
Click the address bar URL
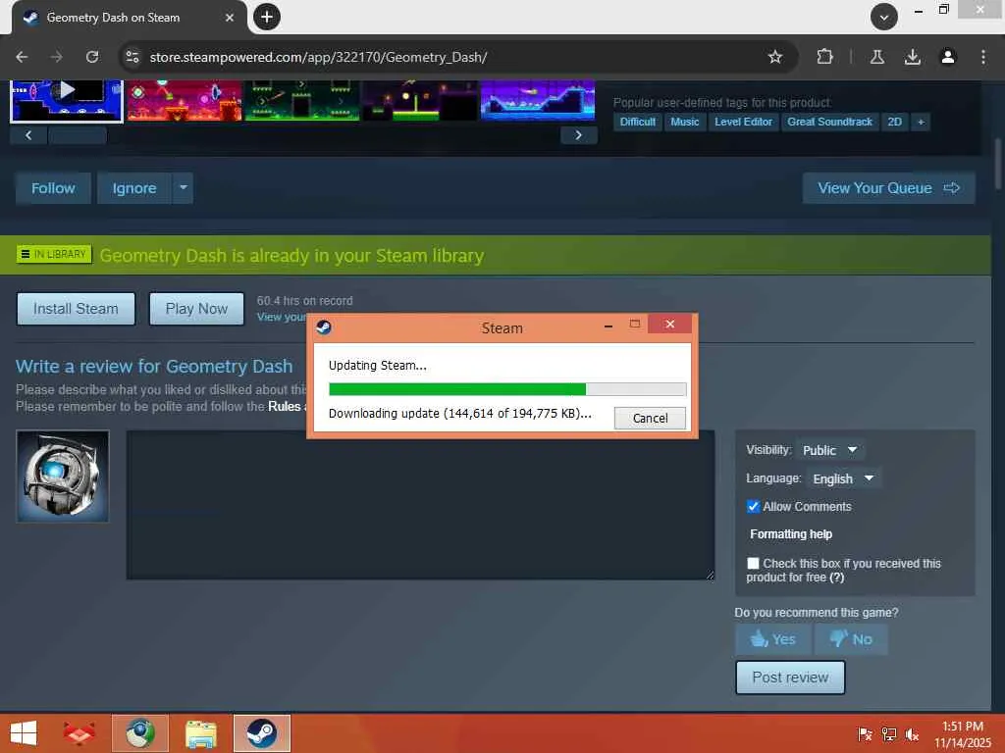(x=318, y=57)
